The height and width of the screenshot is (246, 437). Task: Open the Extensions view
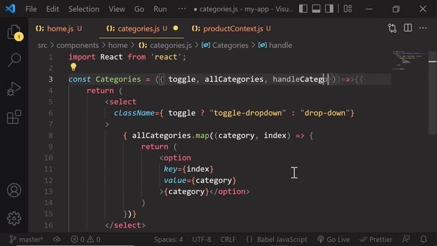tap(14, 117)
